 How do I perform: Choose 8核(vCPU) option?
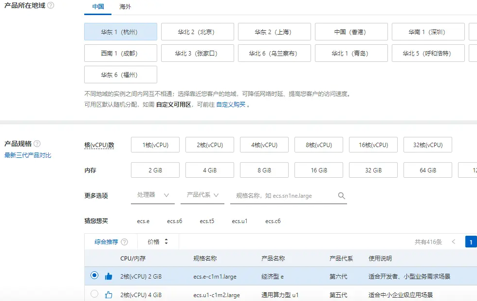(318, 145)
